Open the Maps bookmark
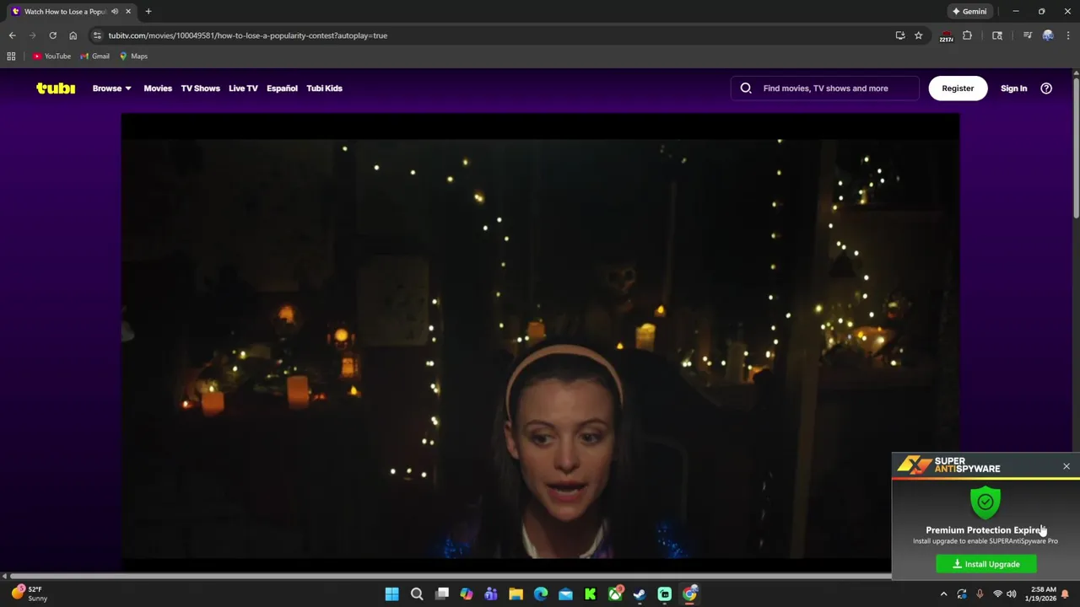 coord(133,56)
